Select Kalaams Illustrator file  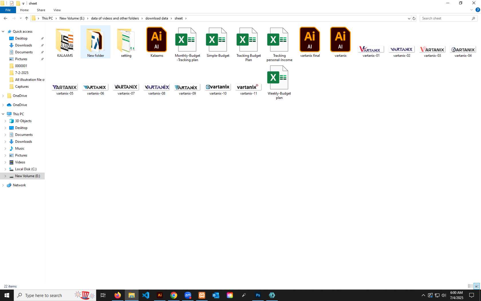click(157, 42)
